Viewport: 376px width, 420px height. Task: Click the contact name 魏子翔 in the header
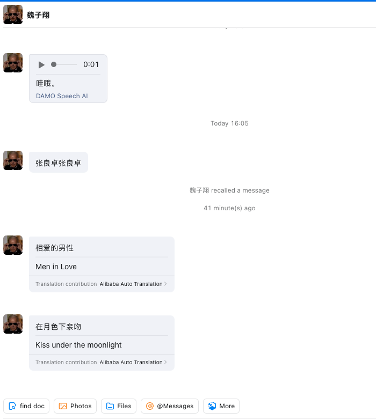coord(38,15)
